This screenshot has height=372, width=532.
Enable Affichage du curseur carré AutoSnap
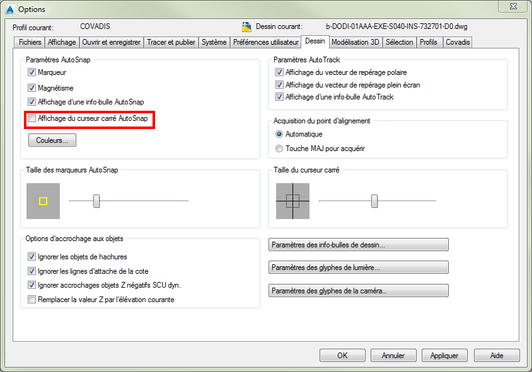32,118
